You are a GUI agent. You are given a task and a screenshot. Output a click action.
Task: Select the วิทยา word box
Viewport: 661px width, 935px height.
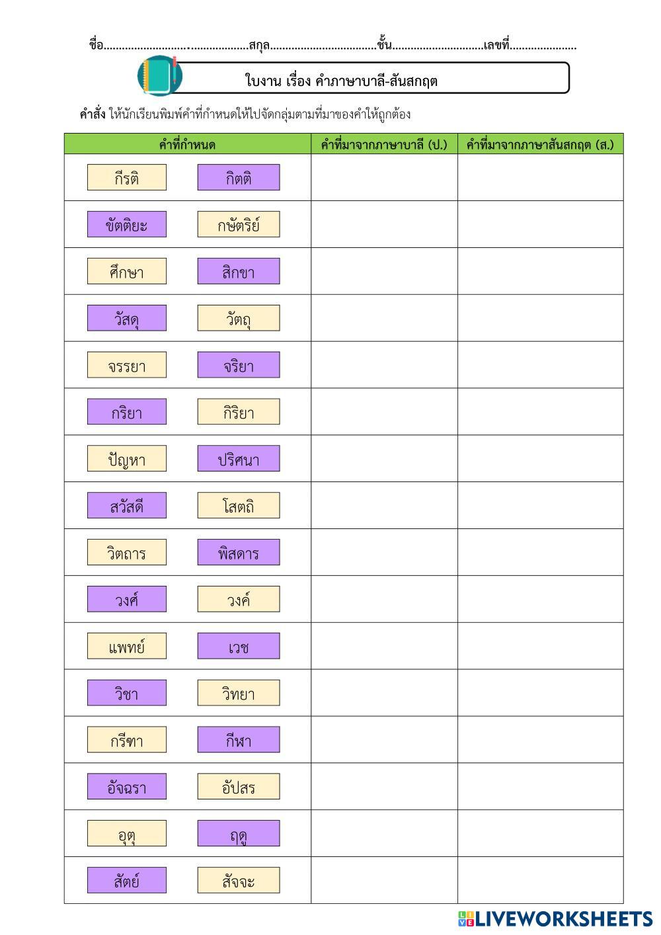click(x=238, y=694)
